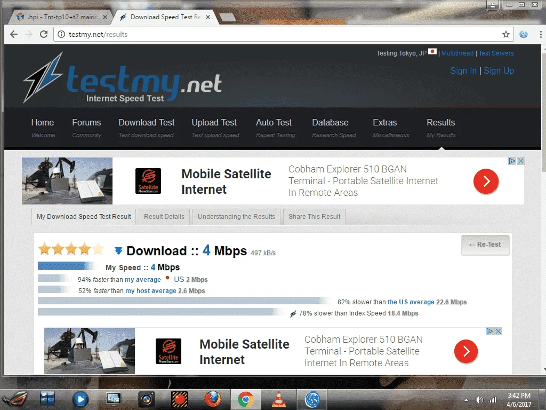
Task: Click 'the US average' link
Action: (x=411, y=302)
